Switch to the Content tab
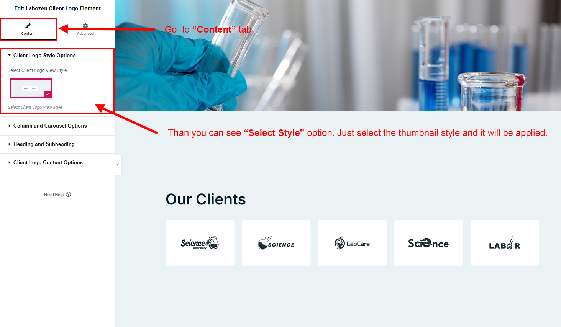 tap(28, 29)
